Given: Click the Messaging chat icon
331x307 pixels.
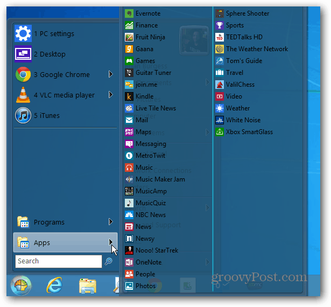Looking at the screenshot, I should 129,144.
